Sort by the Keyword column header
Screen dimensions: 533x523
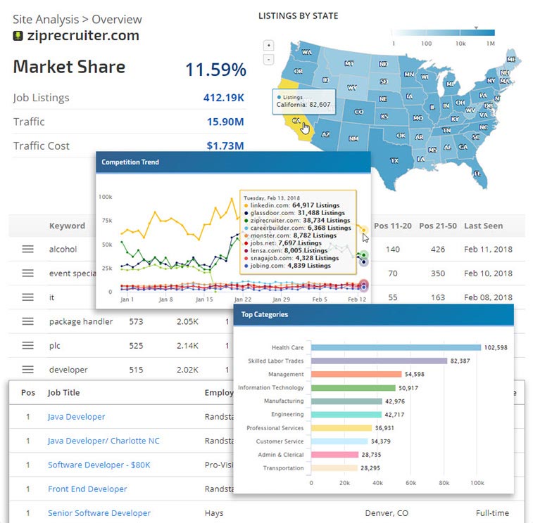pyautogui.click(x=67, y=226)
